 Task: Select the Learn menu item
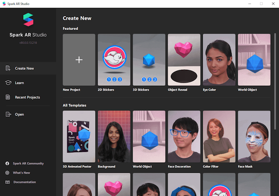(x=19, y=83)
